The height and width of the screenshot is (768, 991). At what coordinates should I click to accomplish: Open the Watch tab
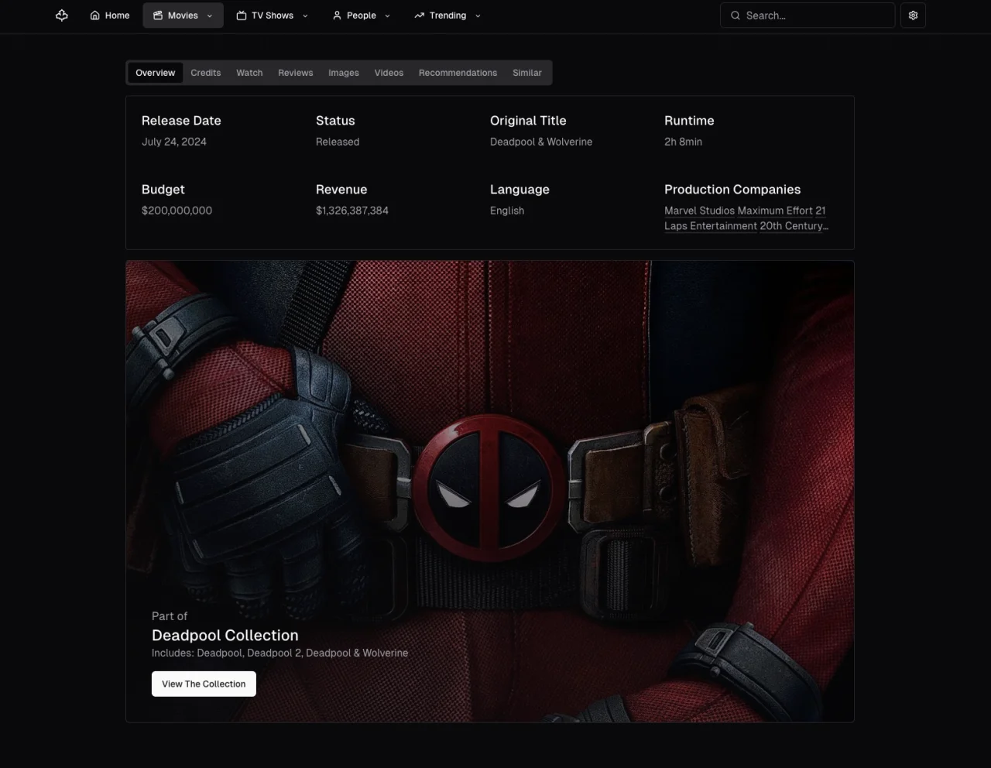pyautogui.click(x=249, y=73)
